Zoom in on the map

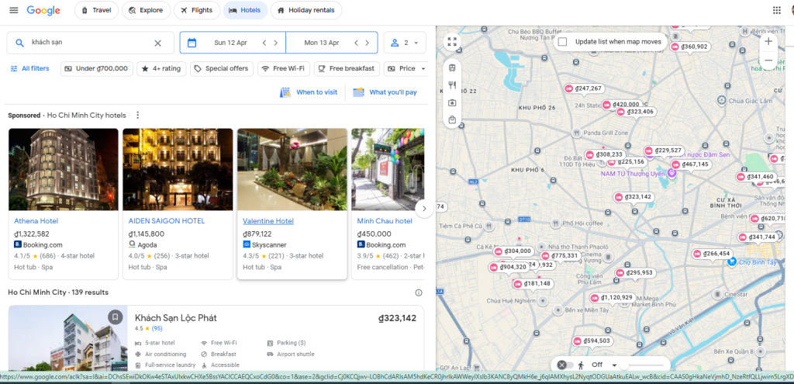768,42
